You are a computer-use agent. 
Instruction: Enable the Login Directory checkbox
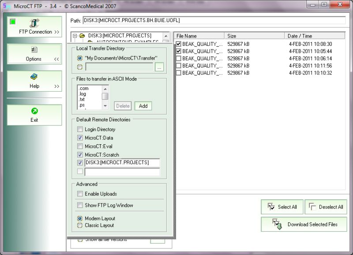pos(80,129)
